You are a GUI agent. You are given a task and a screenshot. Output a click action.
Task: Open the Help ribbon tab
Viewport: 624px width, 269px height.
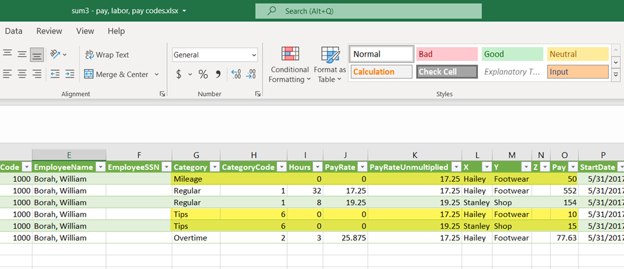[x=116, y=31]
